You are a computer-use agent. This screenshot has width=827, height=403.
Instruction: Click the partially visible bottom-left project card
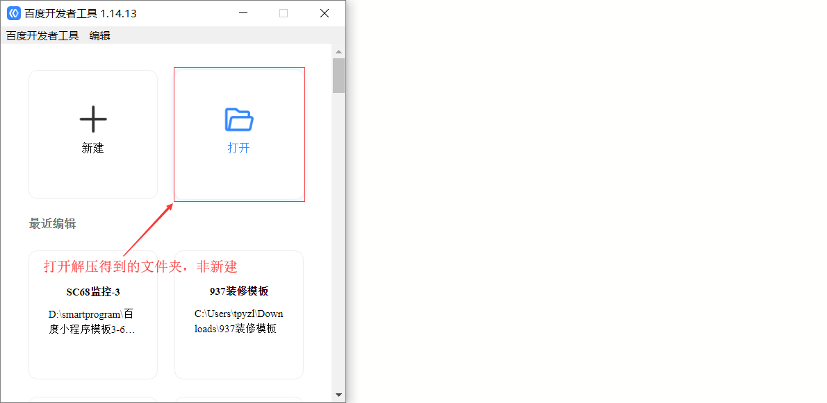[93, 400]
